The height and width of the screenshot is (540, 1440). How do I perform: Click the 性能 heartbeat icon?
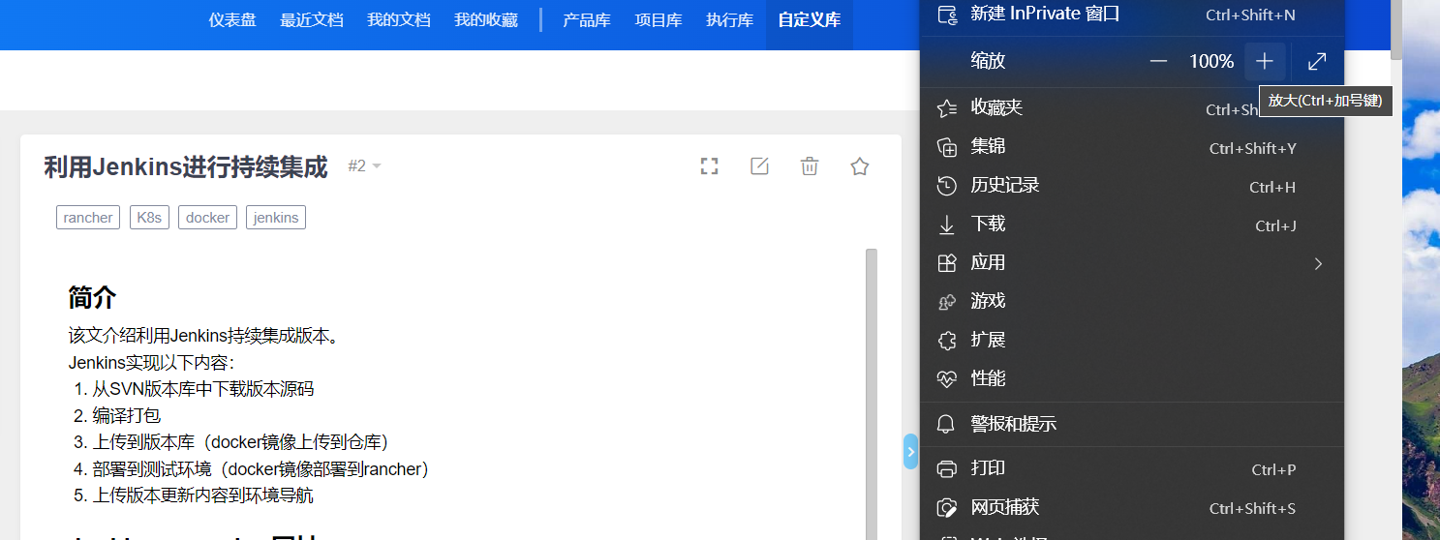pos(947,379)
